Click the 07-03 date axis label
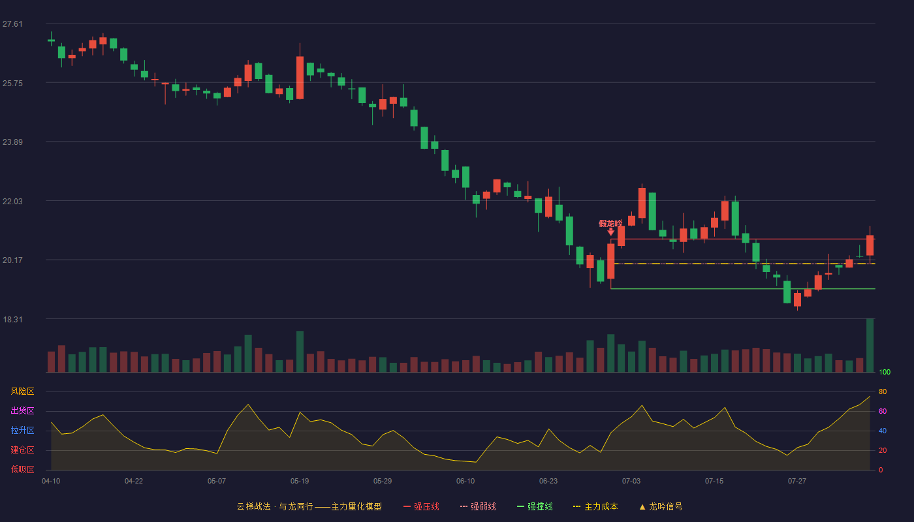 (631, 481)
